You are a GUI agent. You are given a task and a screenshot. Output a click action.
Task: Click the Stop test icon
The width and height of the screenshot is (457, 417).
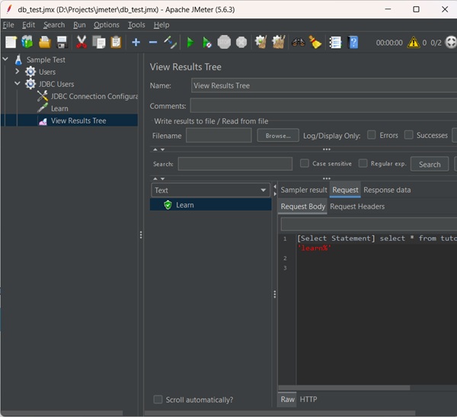coord(224,43)
